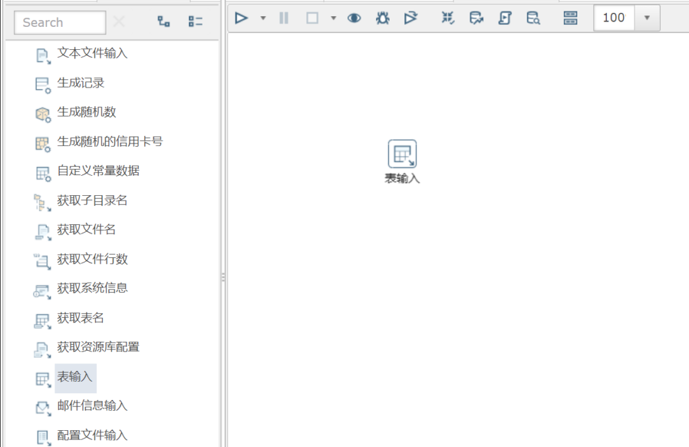Click the Debug transformation bug icon

pos(382,18)
